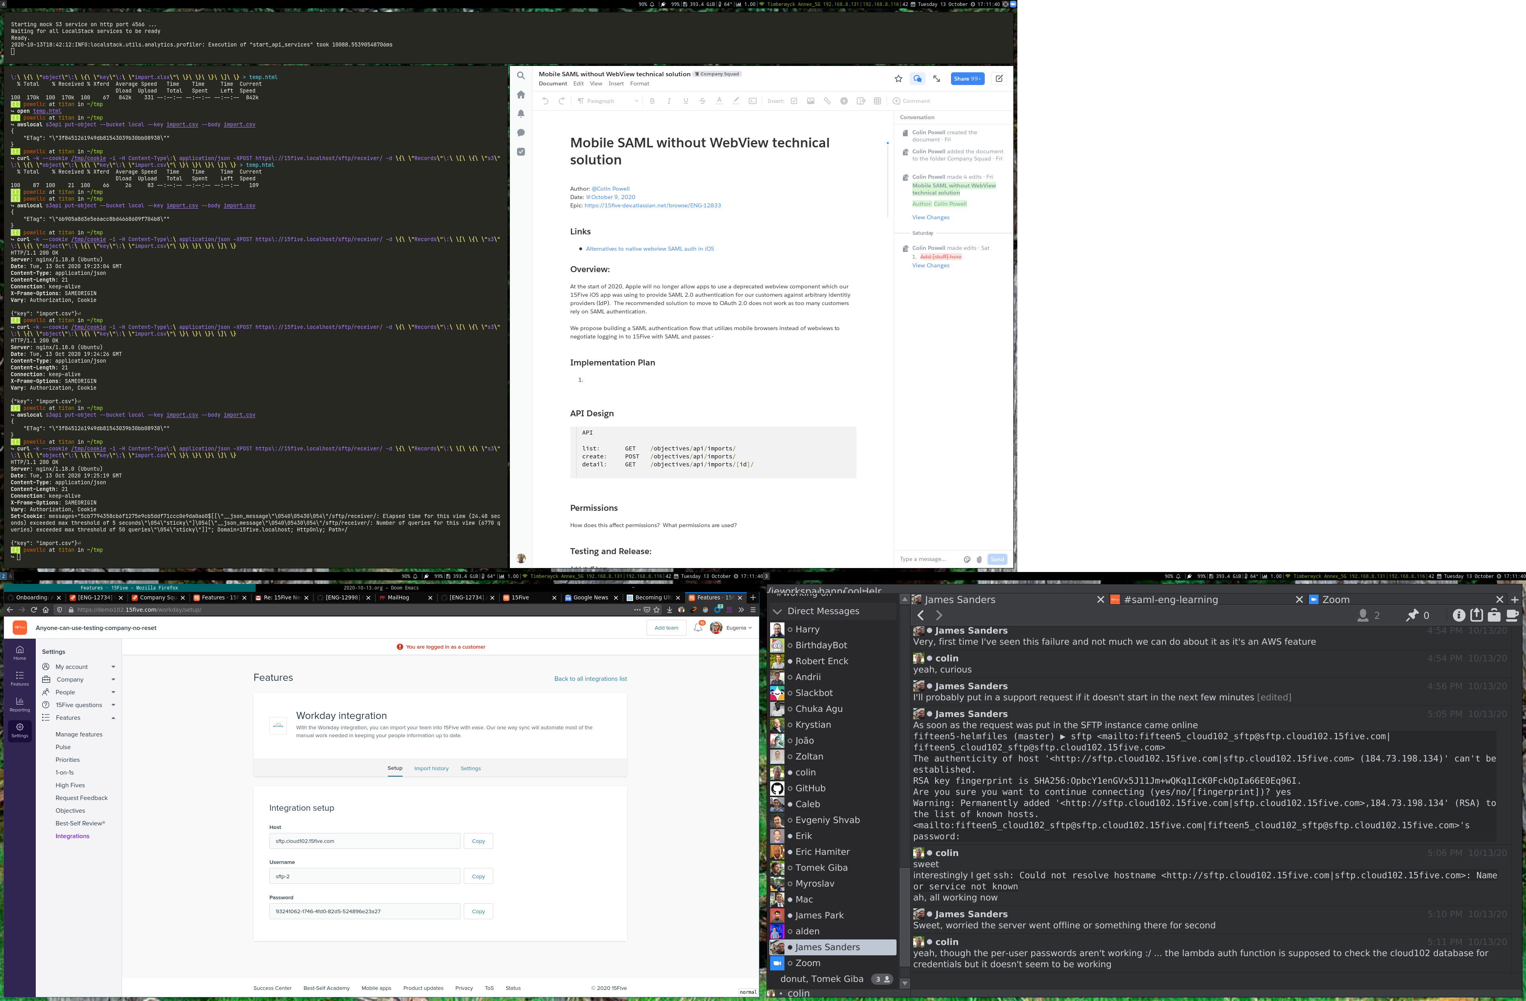This screenshot has height=1001, width=1526.
Task: Switch to Import history tab
Action: pyautogui.click(x=431, y=768)
